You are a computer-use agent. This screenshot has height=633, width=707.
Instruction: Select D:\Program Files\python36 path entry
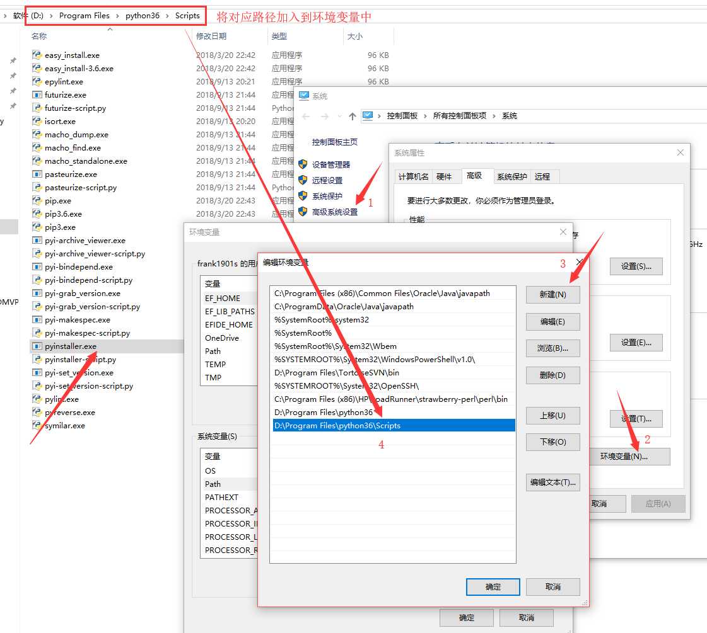tap(394, 413)
